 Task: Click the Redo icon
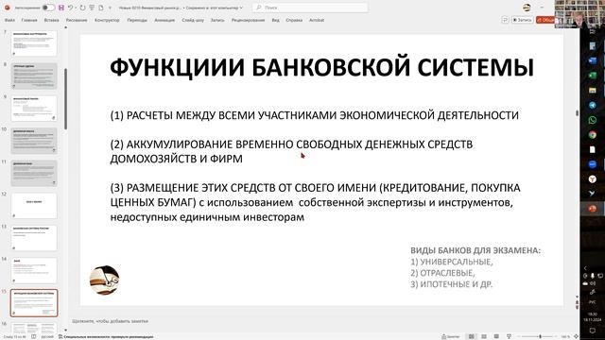[82, 8]
